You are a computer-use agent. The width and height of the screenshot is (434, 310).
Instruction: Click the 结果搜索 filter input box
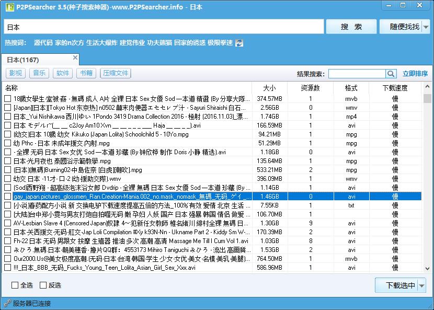[x=357, y=74]
